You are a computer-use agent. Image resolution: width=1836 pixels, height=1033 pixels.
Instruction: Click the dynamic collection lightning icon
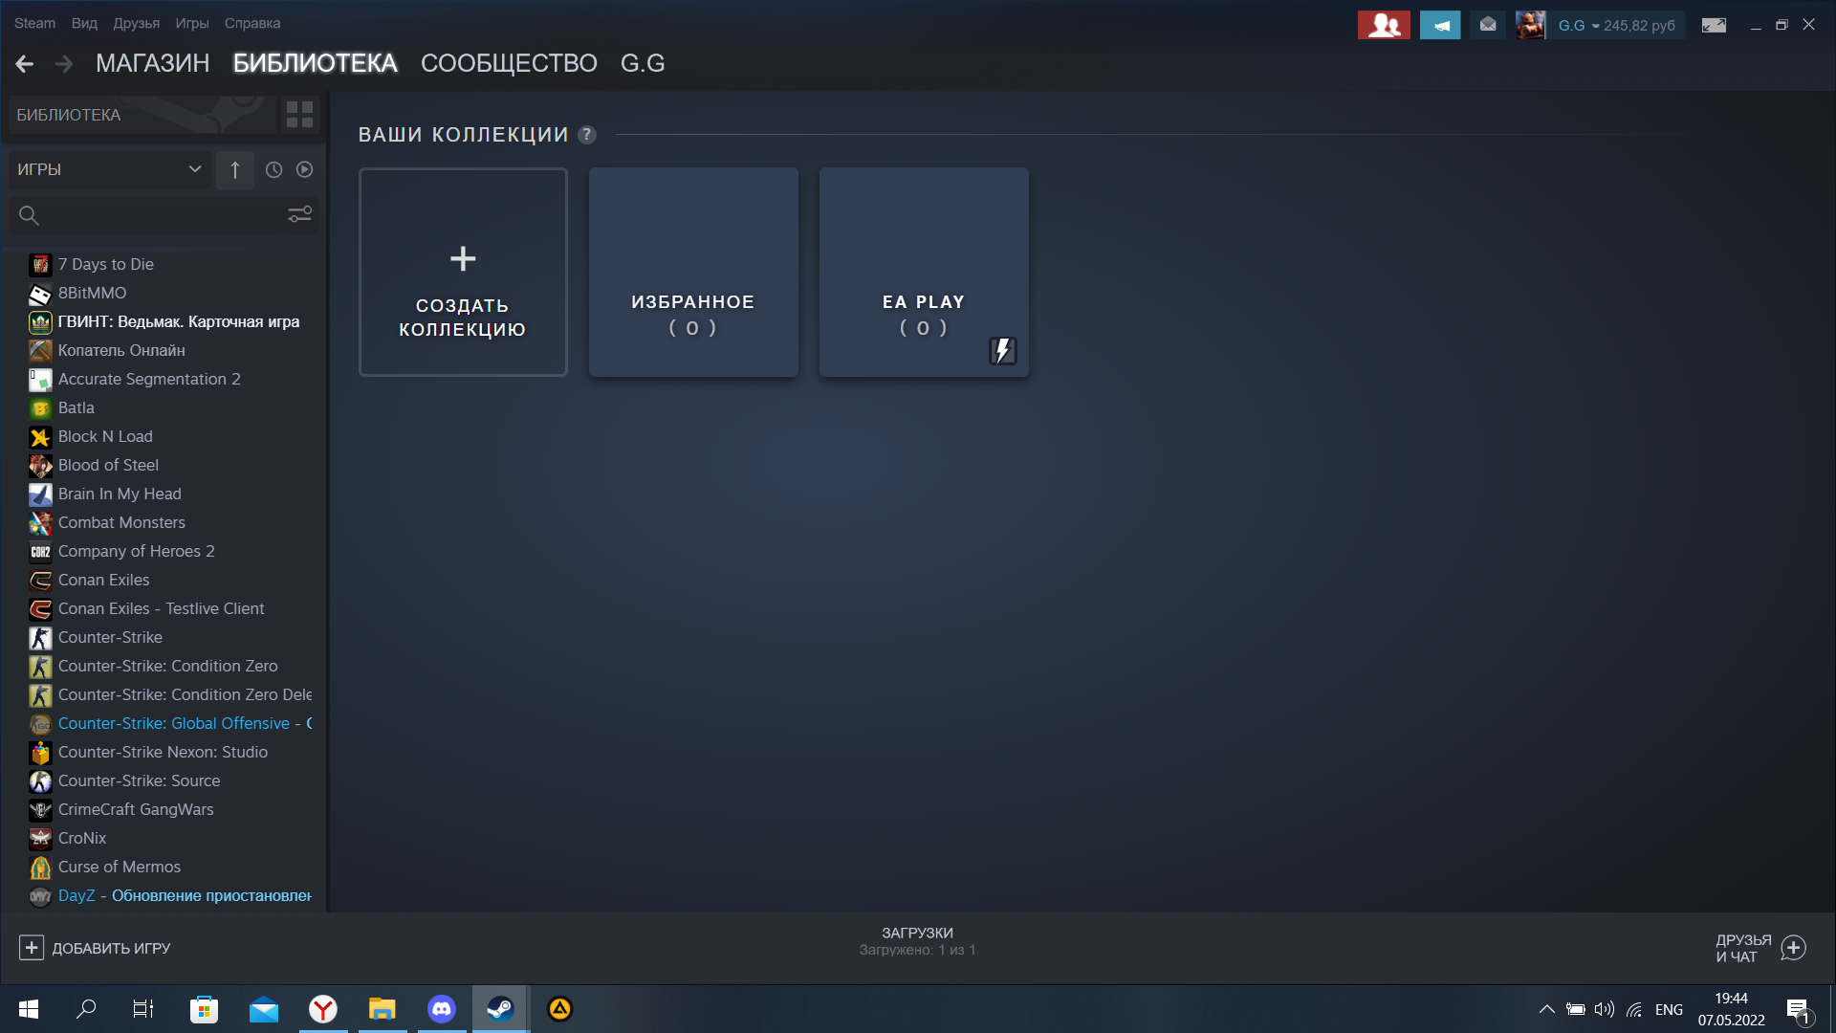click(x=1002, y=350)
